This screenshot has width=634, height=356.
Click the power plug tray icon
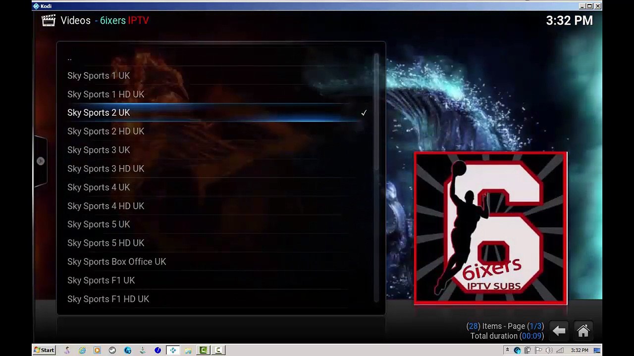528,351
